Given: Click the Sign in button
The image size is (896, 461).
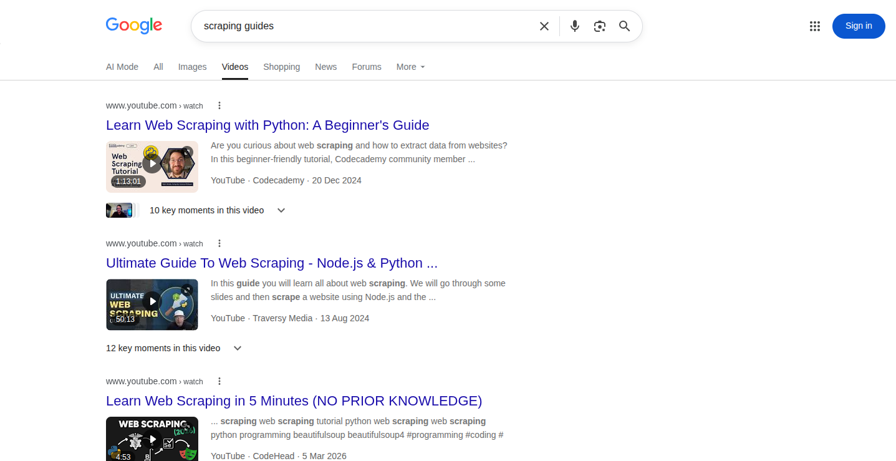Looking at the screenshot, I should (x=859, y=26).
